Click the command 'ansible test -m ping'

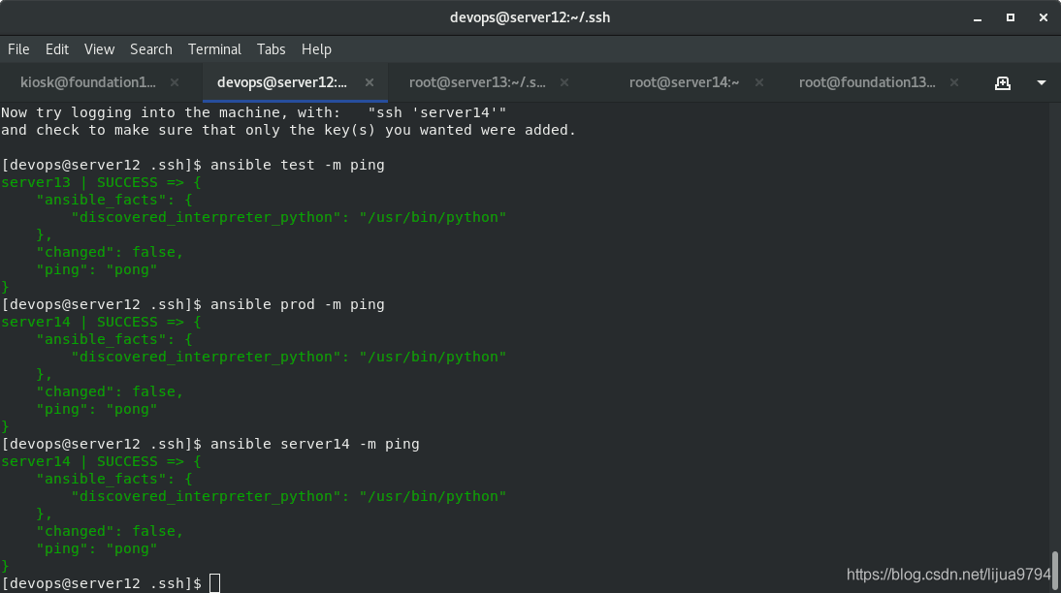297,165
